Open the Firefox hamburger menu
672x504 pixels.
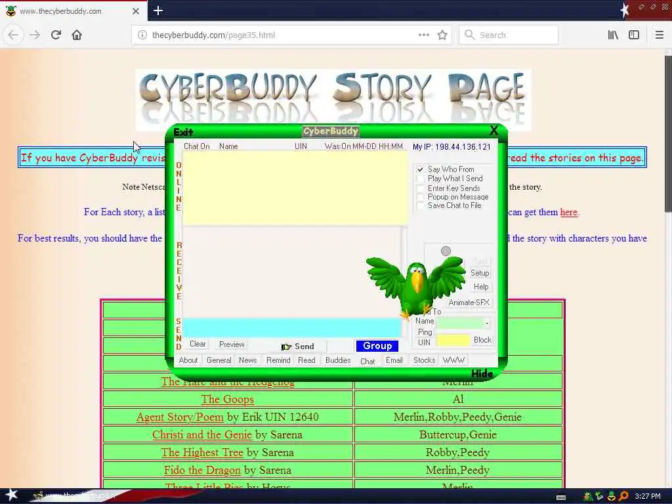659,35
